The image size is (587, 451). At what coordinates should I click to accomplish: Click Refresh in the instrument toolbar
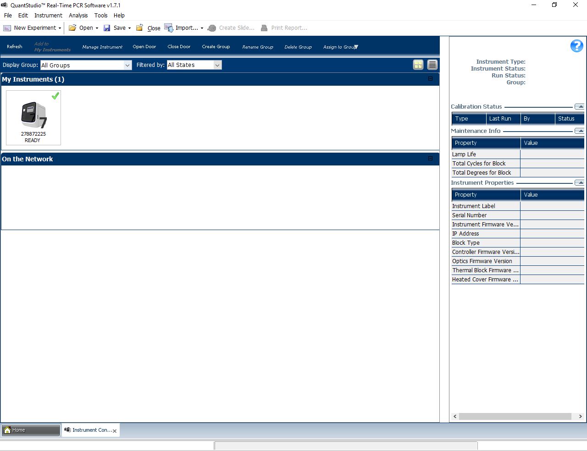coord(15,47)
